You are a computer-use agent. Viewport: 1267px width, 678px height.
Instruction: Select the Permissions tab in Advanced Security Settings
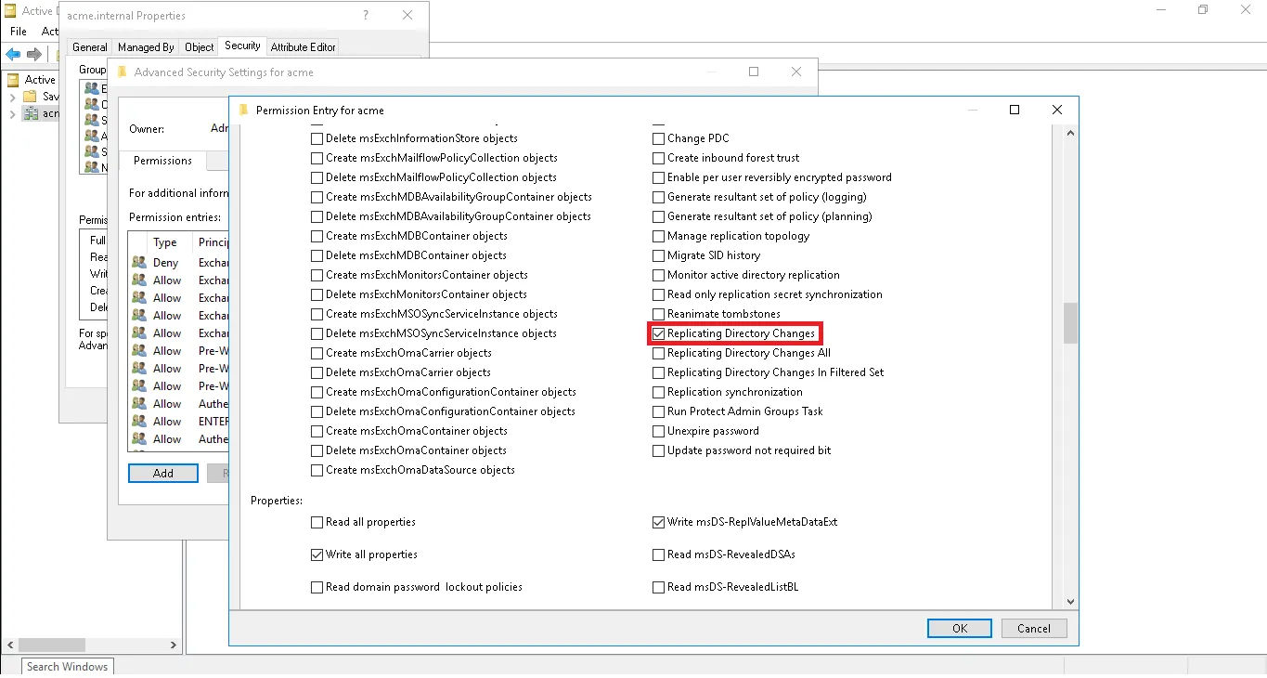tap(162, 161)
